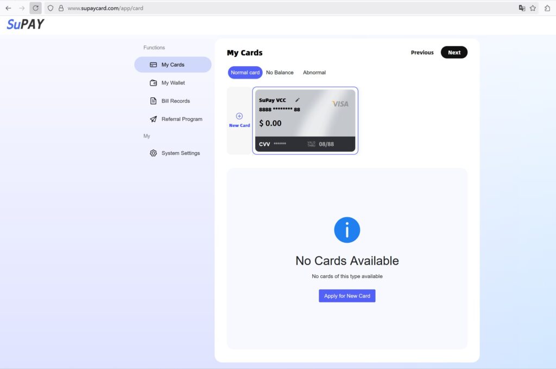Viewport: 556px width, 369px height.
Task: Open the browser extensions puzzle icon
Action: coord(547,8)
